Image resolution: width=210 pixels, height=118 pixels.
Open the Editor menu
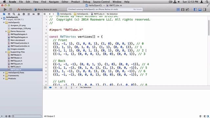pos(65,2)
